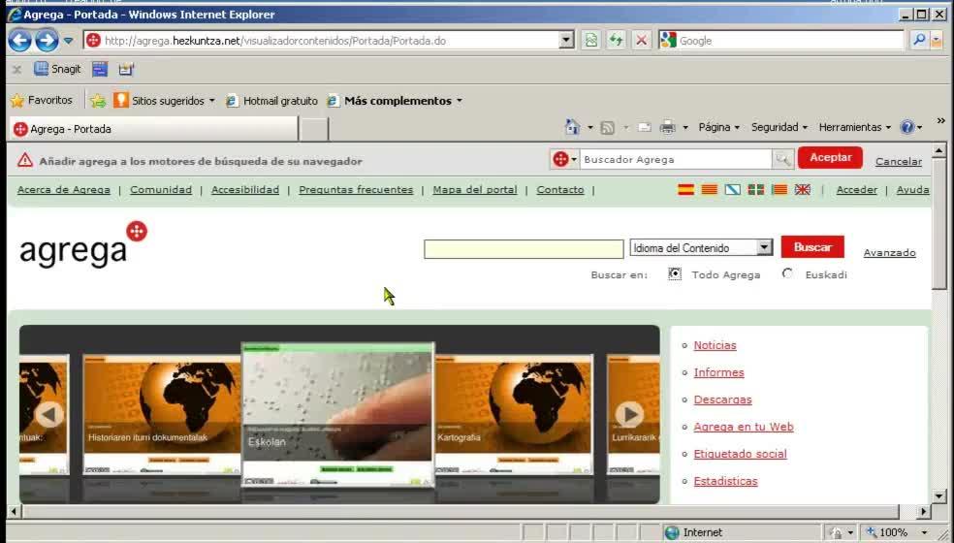This screenshot has height=543, width=954.
Task: Open the Accesibilidad link
Action: click(245, 190)
